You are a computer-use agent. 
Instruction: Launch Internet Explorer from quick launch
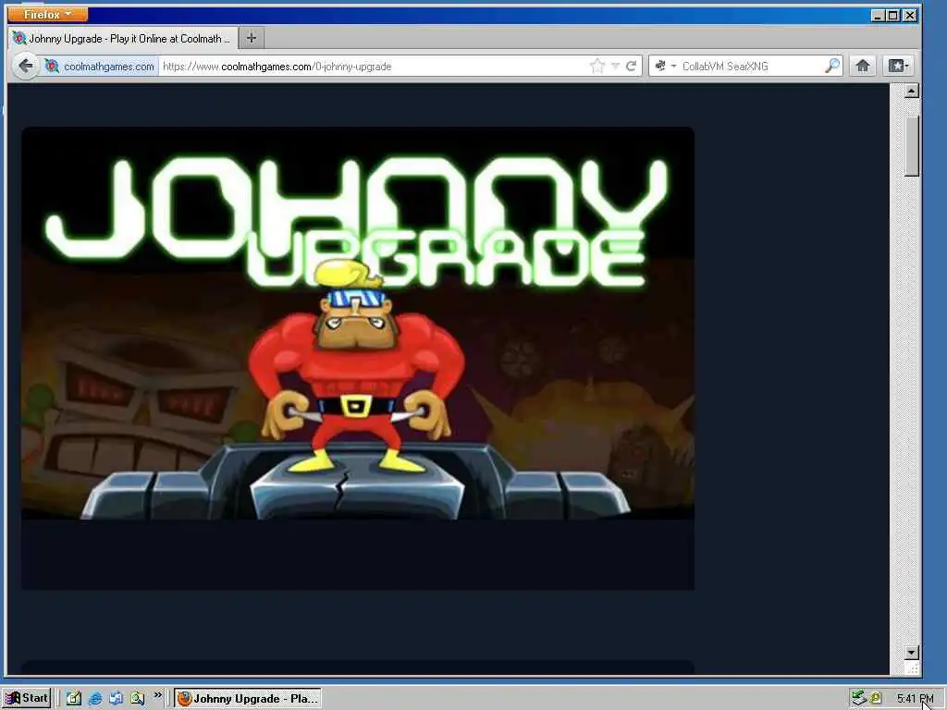pos(95,699)
